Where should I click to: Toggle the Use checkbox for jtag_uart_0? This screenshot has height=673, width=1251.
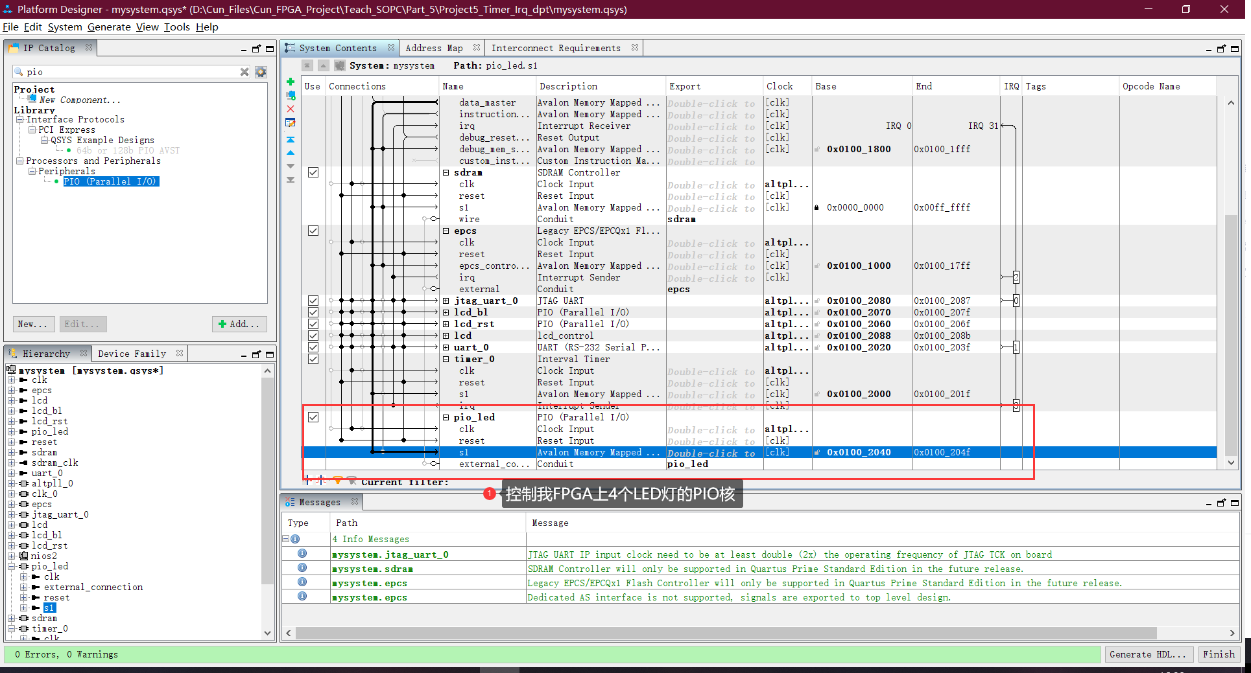click(313, 301)
